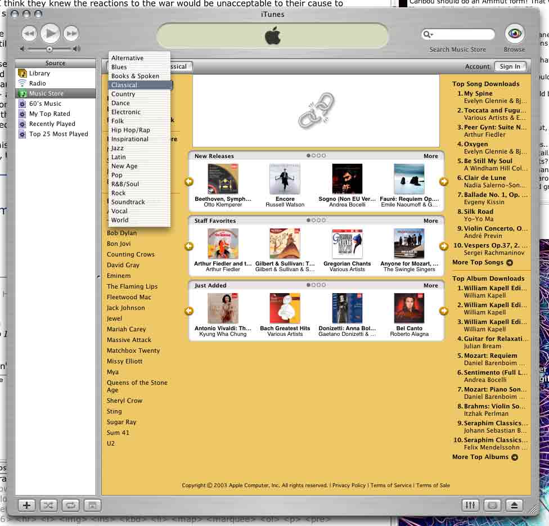Open the equalizer window button
This screenshot has height=526, width=549.
tap(470, 505)
